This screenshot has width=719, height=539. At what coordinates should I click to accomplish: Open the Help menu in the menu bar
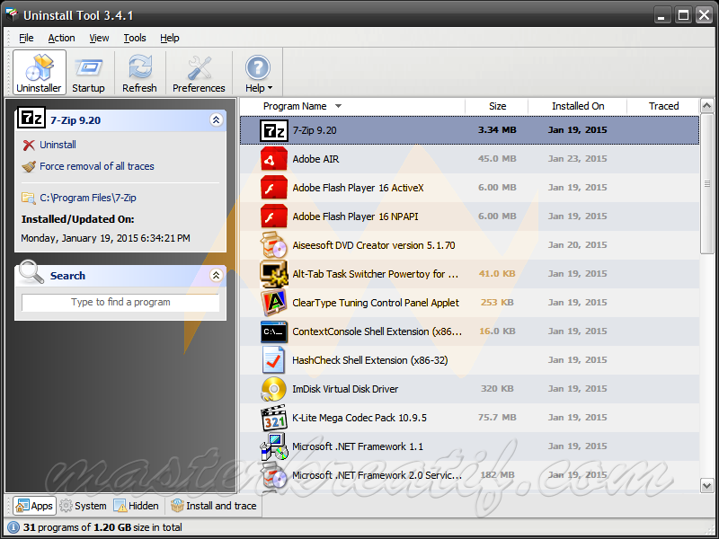[170, 38]
